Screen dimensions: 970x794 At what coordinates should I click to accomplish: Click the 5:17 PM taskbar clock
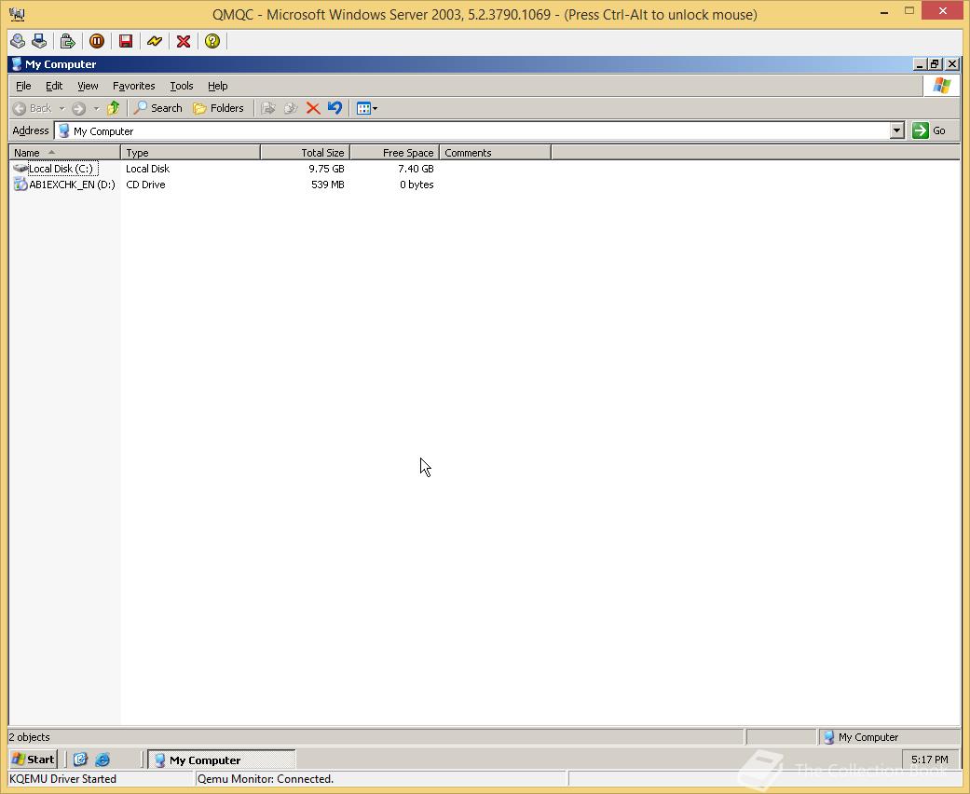(x=929, y=760)
